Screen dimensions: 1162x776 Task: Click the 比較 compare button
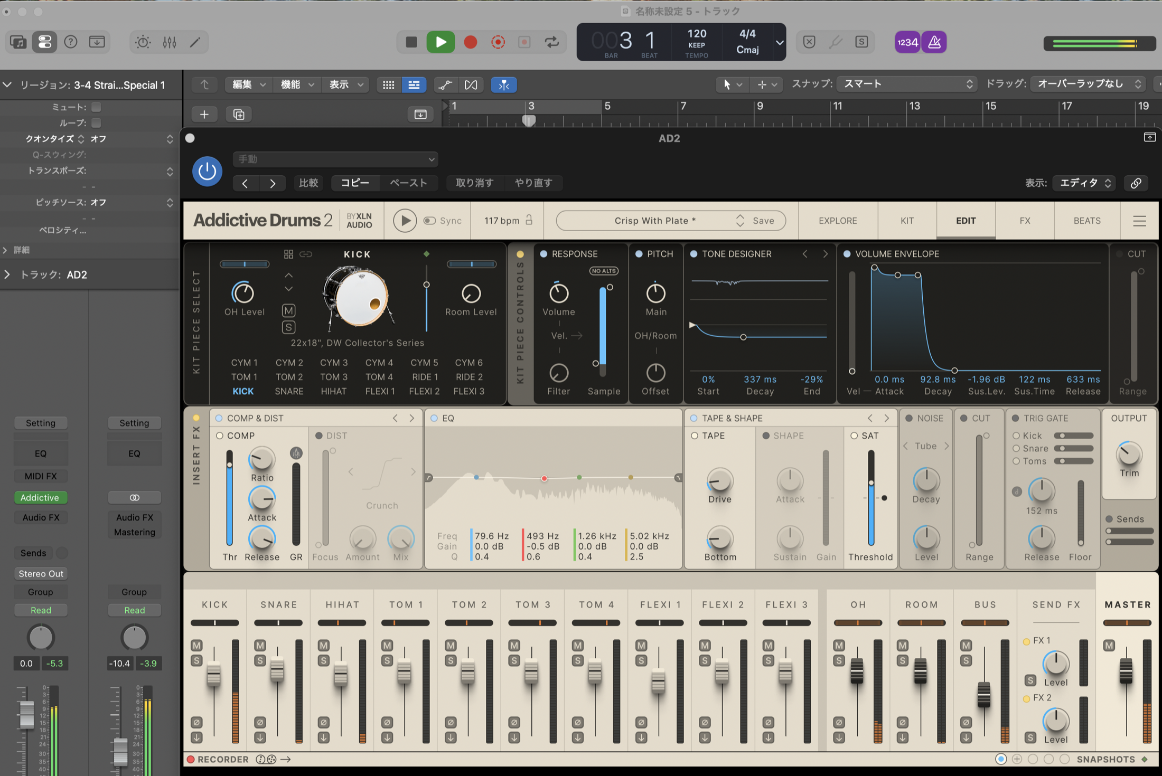click(308, 183)
